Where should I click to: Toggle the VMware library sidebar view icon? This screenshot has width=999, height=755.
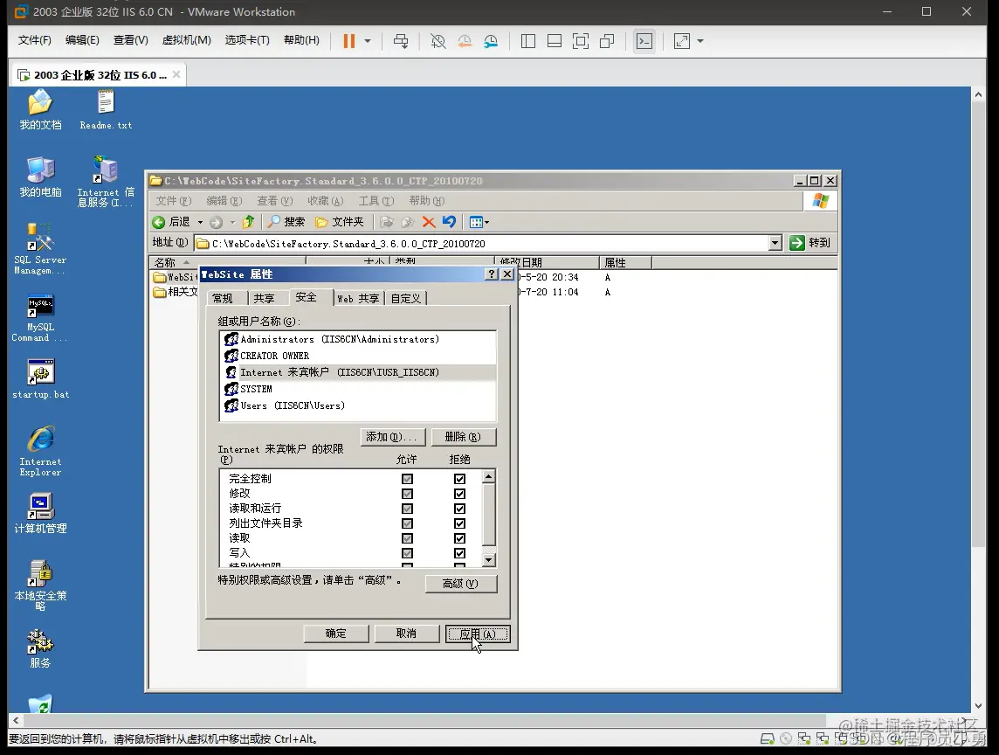pyautogui.click(x=528, y=41)
